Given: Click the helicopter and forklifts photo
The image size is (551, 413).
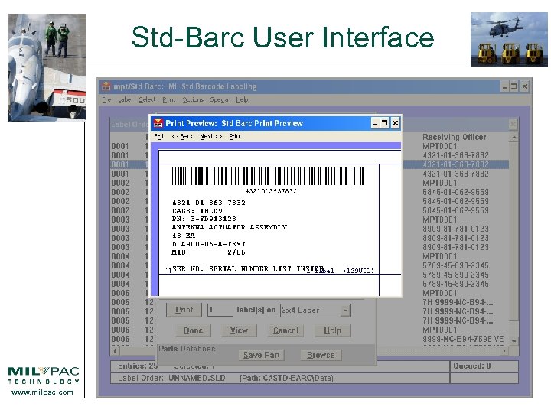Looking at the screenshot, I should click(x=509, y=39).
